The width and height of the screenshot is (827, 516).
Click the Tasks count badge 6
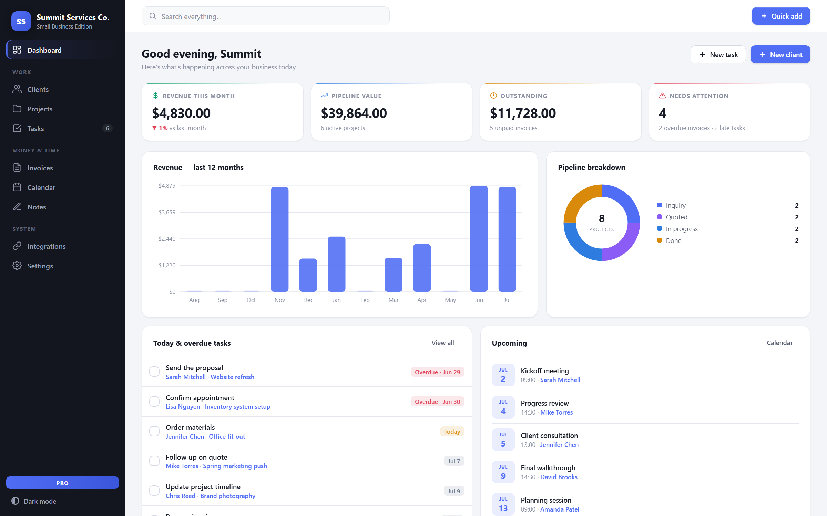click(x=108, y=128)
